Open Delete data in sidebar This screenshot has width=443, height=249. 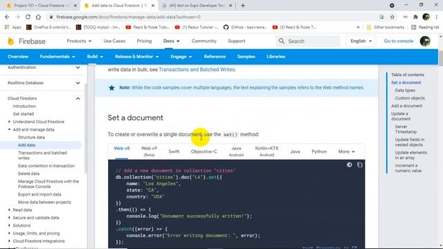28,174
